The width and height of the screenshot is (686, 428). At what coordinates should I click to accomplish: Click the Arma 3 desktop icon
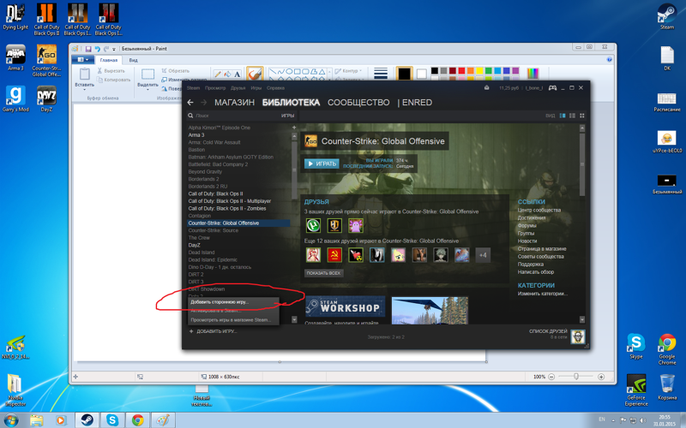coord(15,57)
